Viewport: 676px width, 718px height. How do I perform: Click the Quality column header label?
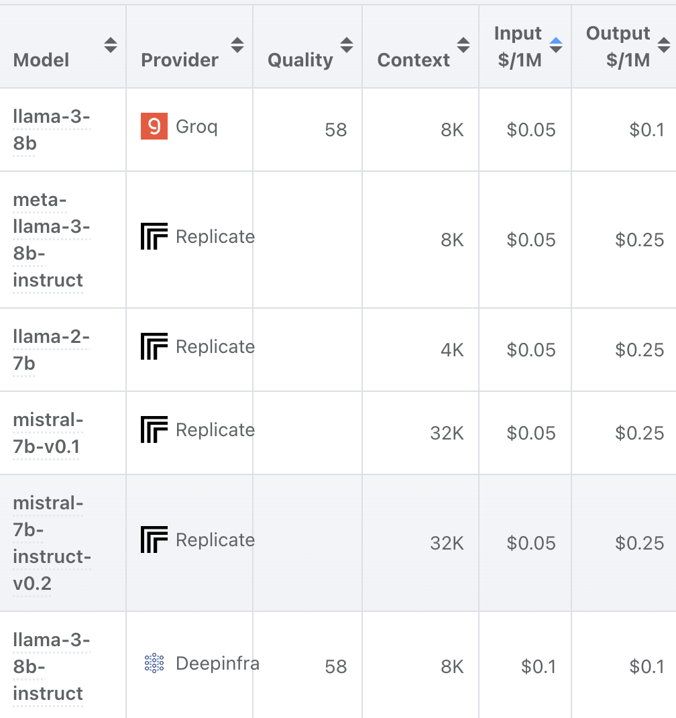pos(300,60)
